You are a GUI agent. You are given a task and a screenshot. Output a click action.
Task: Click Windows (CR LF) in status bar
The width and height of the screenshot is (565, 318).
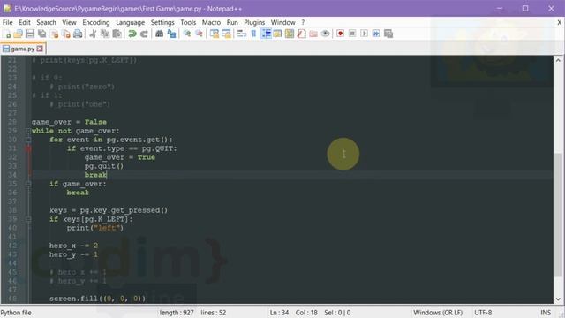[x=438, y=313]
